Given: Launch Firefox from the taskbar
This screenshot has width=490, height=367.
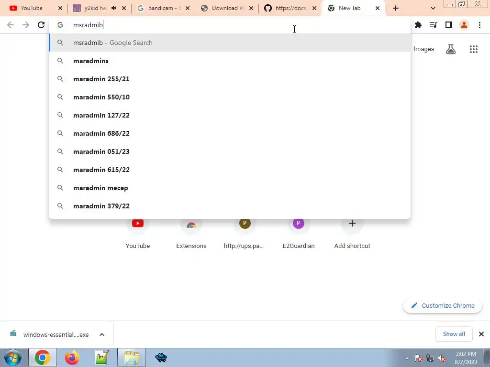Looking at the screenshot, I should (x=72, y=357).
